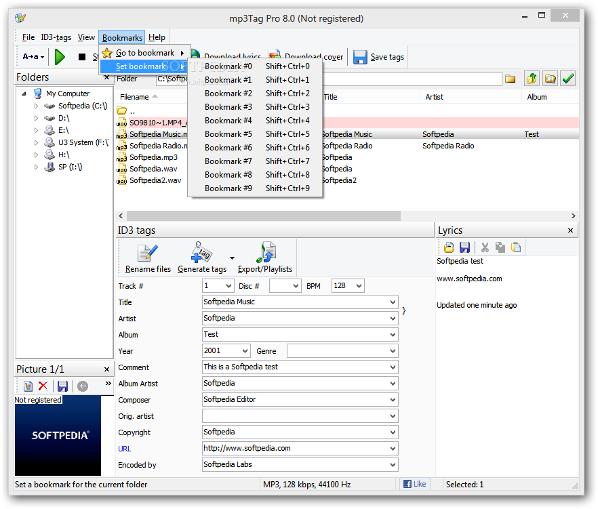
Task: Sort files by Filename column header
Action: 134,97
